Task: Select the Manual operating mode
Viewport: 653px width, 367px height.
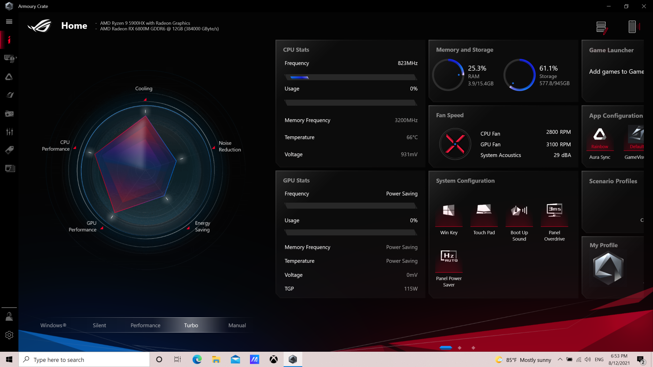Action: coord(237,325)
